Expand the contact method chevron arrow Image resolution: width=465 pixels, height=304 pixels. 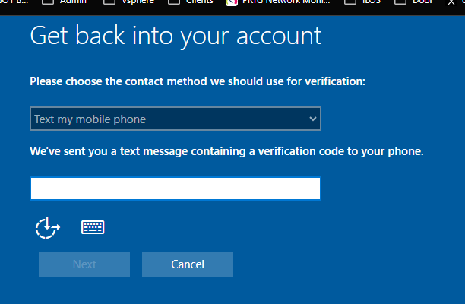312,119
